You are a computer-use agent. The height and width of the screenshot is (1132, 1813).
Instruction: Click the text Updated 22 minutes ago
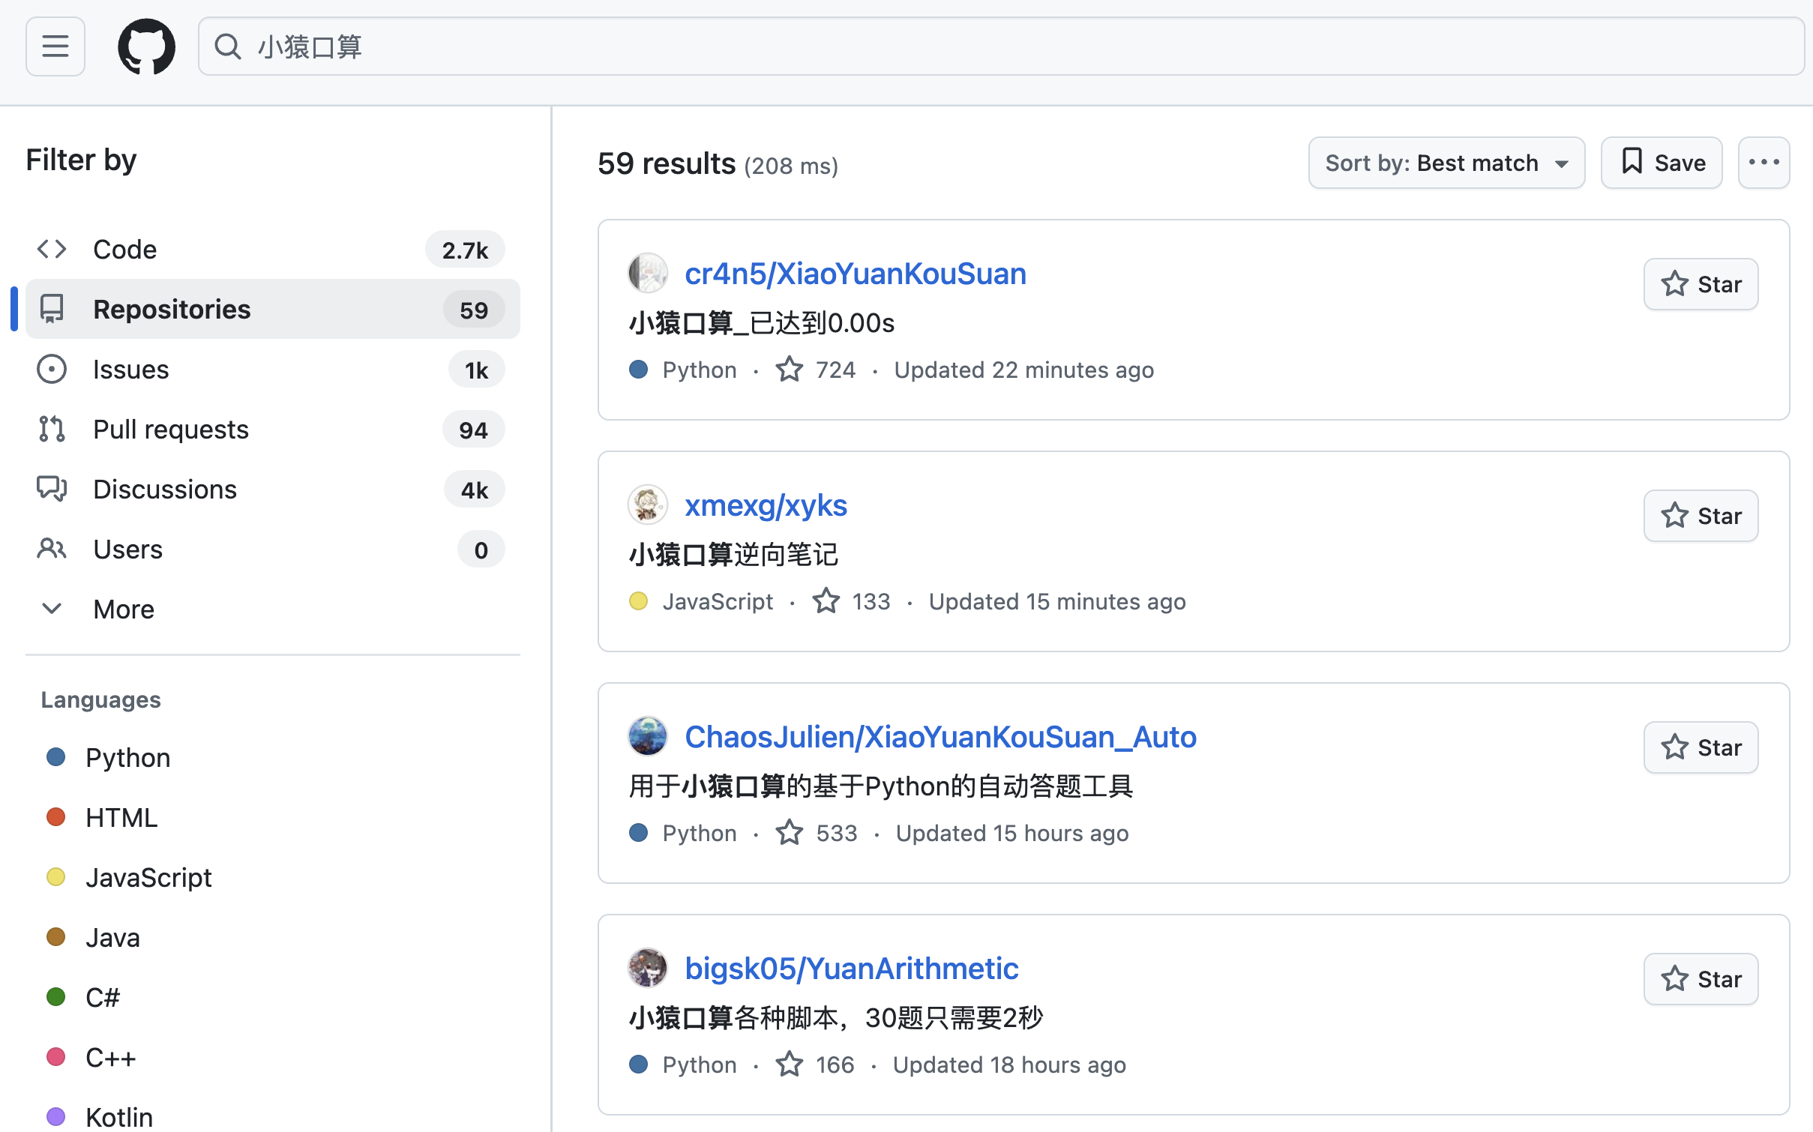pyautogui.click(x=1023, y=370)
